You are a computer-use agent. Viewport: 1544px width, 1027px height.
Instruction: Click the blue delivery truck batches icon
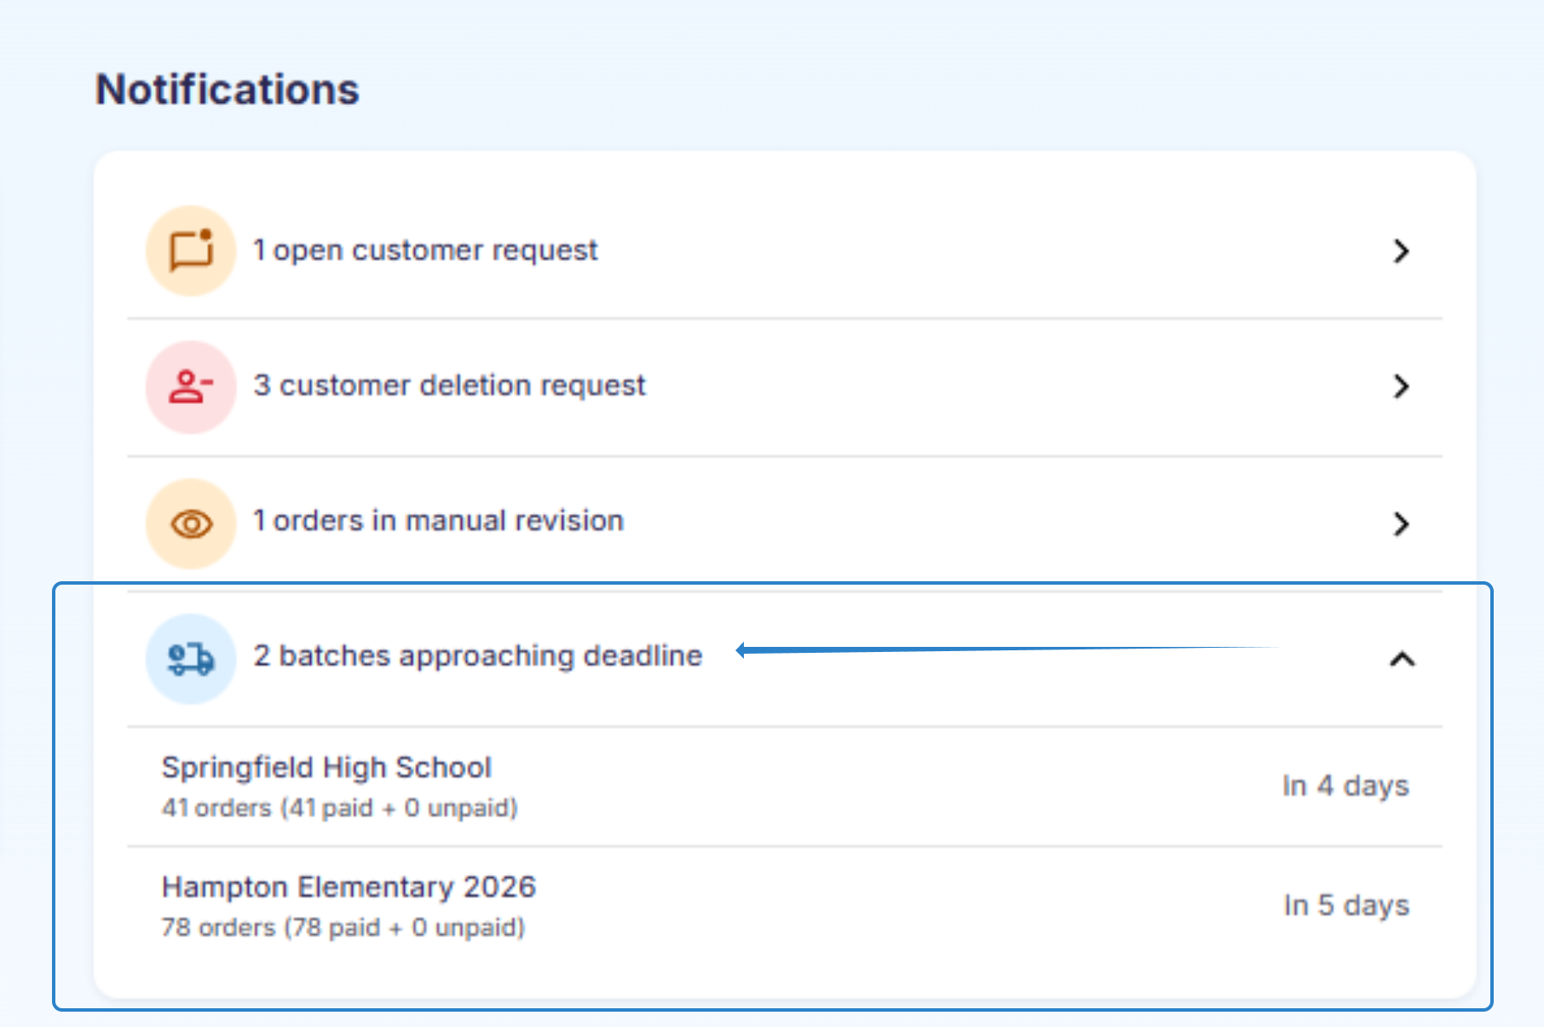(x=191, y=659)
